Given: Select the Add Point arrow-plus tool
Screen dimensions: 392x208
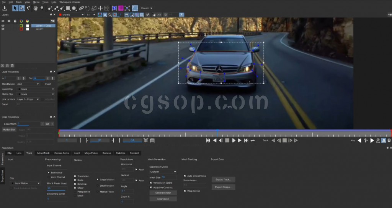Looking at the screenshot, I should pyautogui.click(x=28, y=8).
